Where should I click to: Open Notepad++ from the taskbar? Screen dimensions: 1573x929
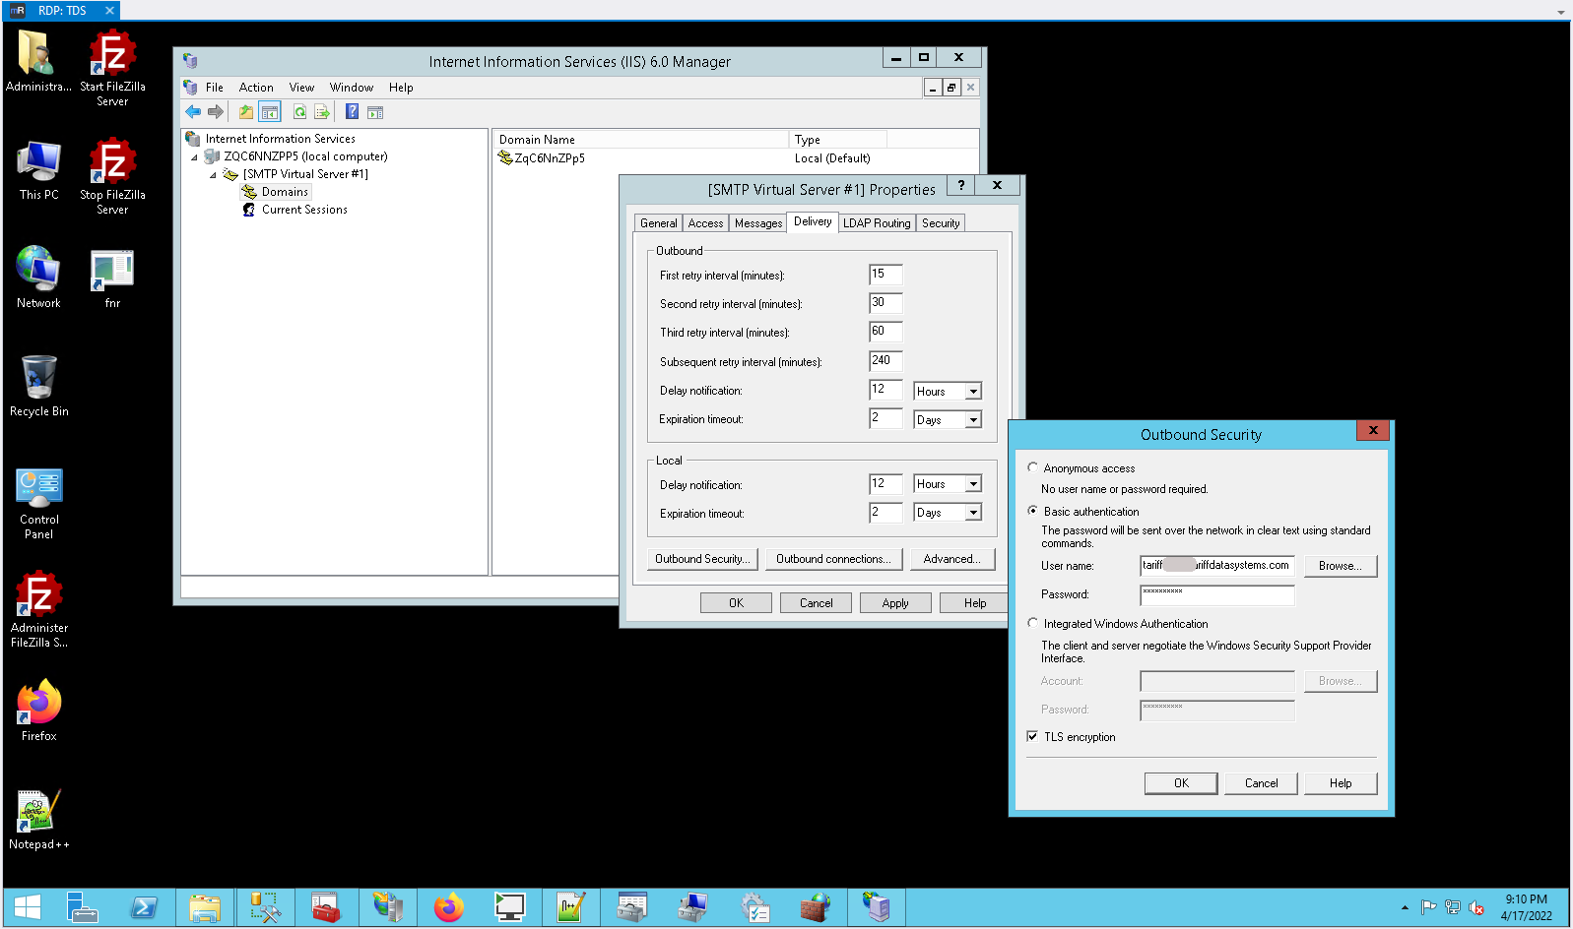click(571, 907)
